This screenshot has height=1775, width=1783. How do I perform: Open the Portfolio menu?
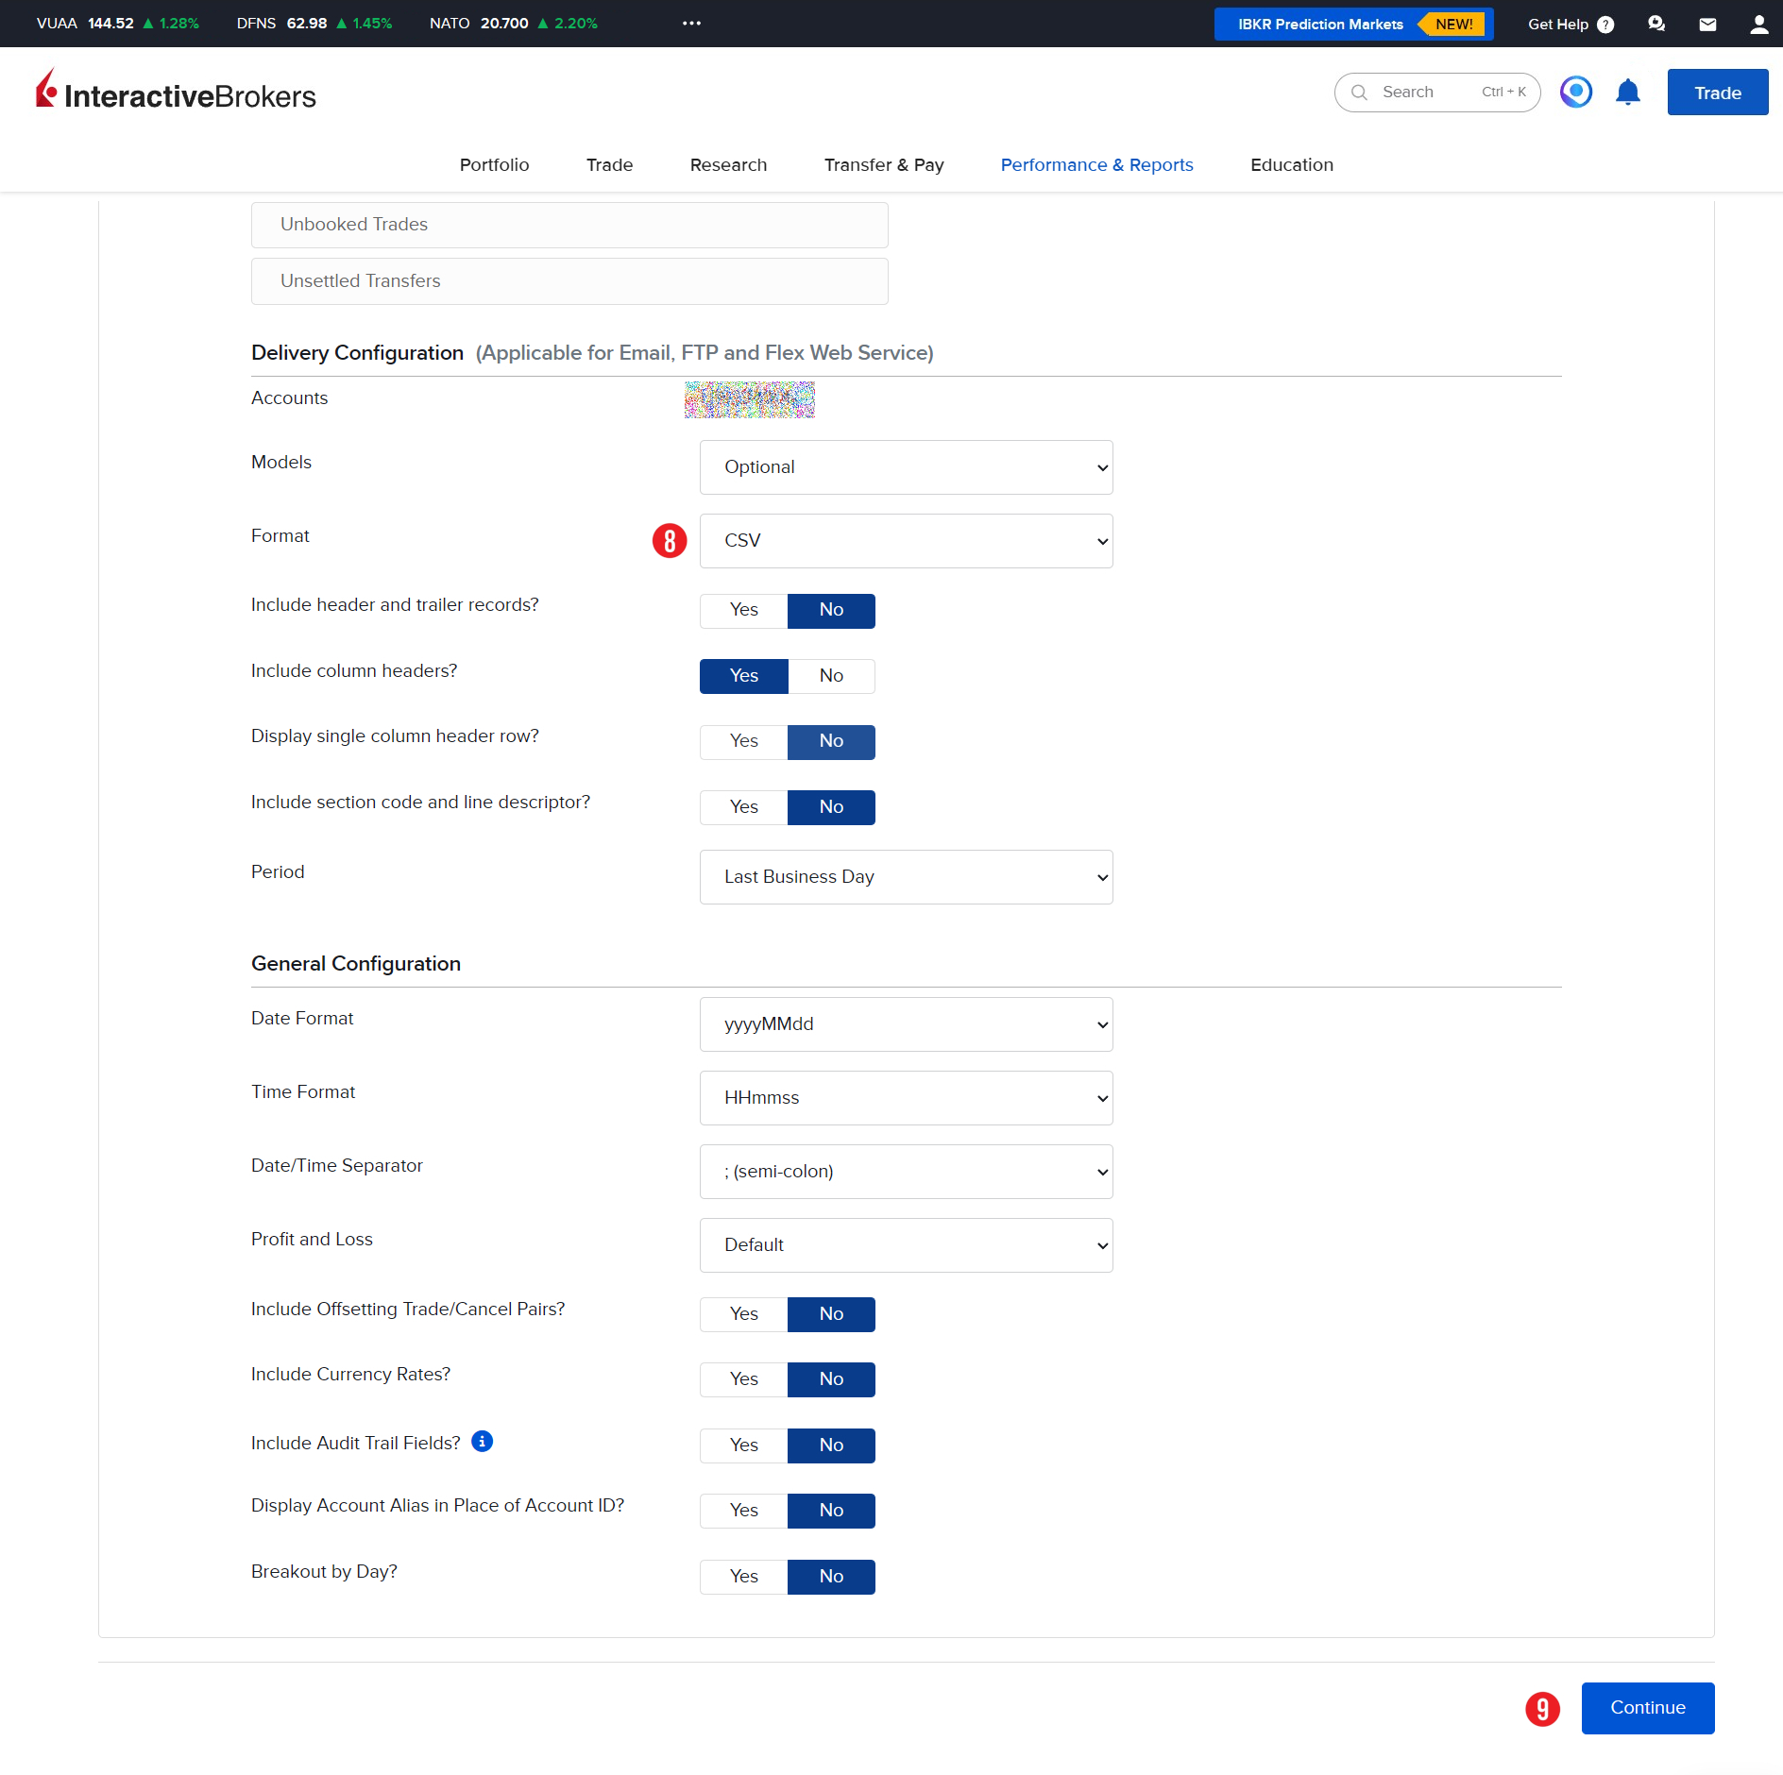[x=494, y=165]
